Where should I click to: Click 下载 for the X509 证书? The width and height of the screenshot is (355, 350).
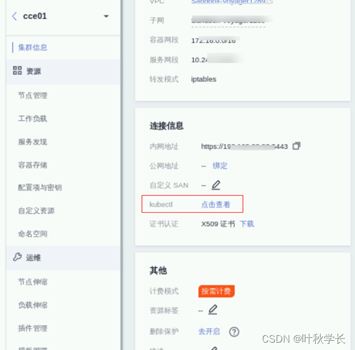click(247, 224)
